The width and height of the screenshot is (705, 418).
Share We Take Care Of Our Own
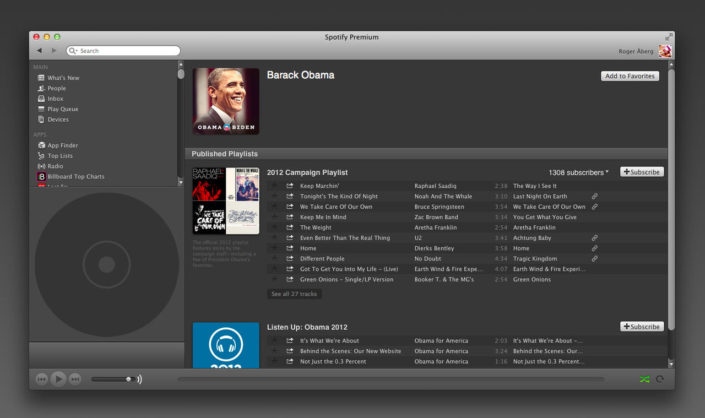(x=290, y=207)
